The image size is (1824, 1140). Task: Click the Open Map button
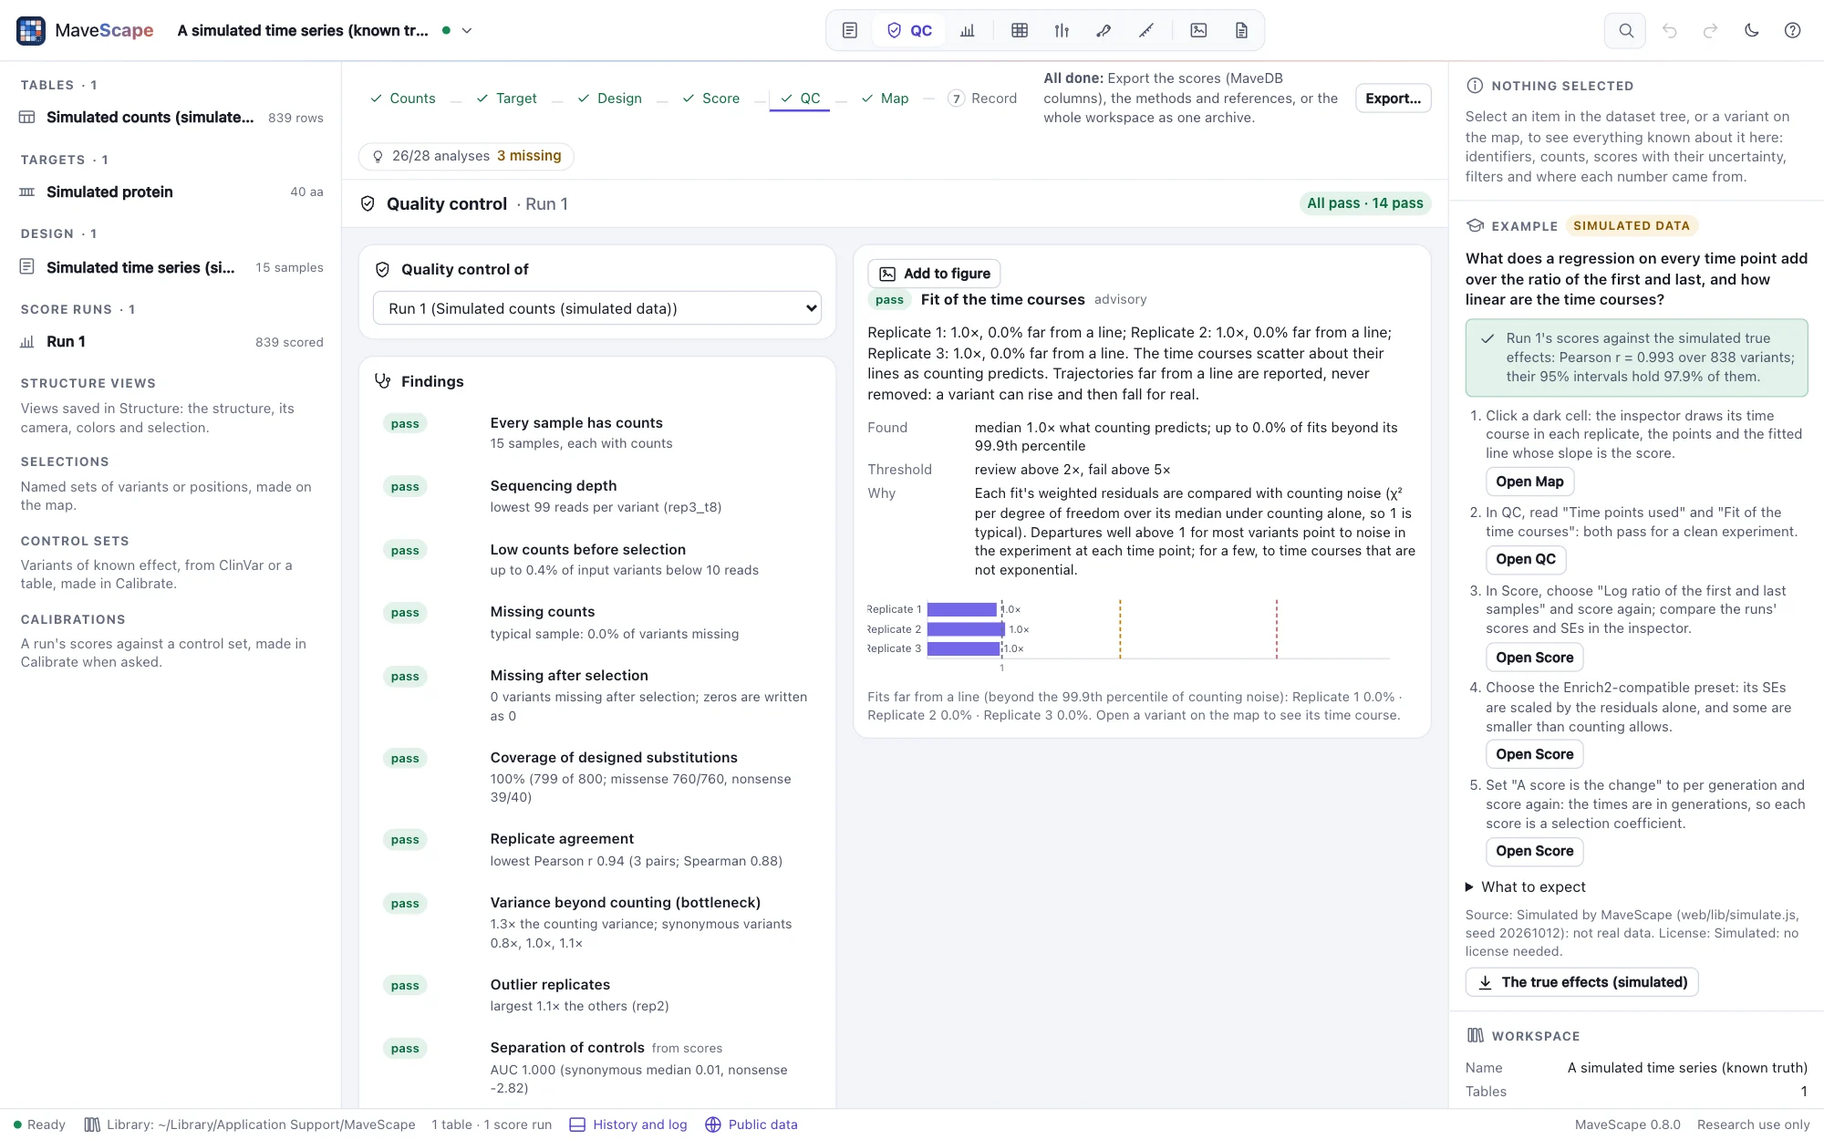click(1529, 482)
